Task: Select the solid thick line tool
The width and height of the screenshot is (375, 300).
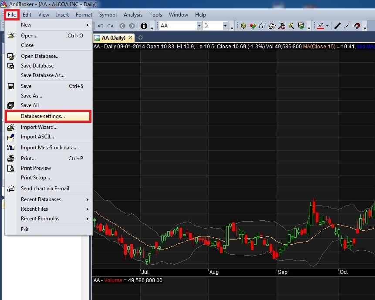Action: pyautogui.click(x=337, y=26)
